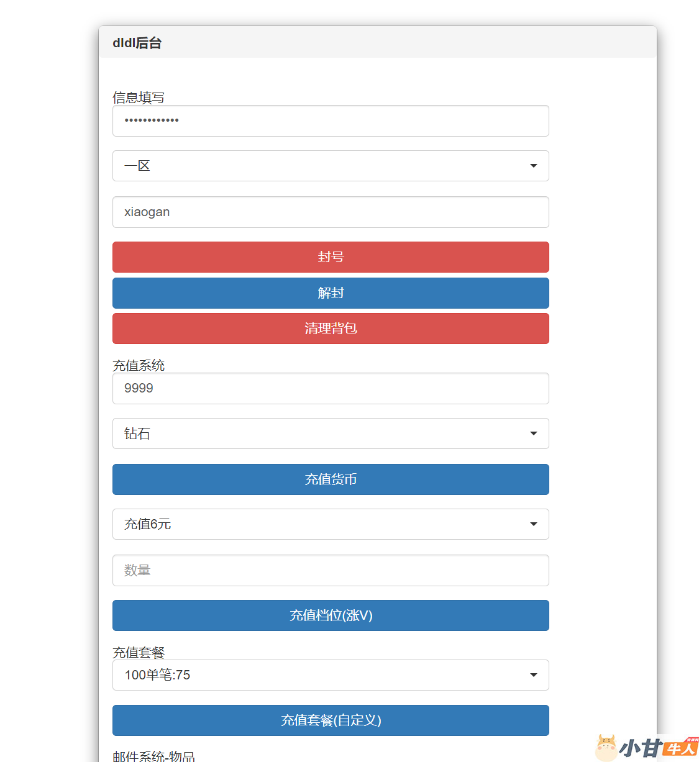Click the caret arrow of 100单笔:75 select

click(533, 675)
